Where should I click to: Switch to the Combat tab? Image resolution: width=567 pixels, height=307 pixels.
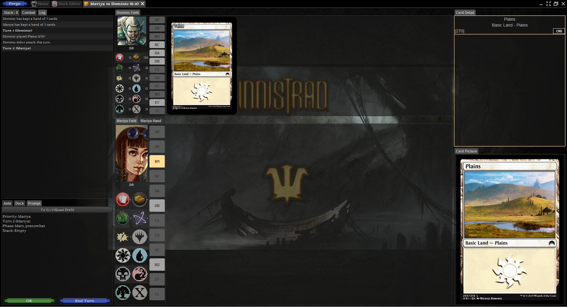click(28, 13)
